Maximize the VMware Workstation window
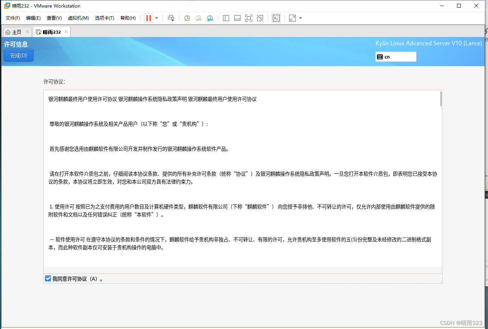Screen dimensions: 488x329 (459, 6)
